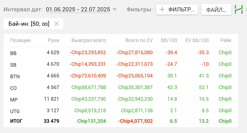Select the BTN position row
The height and width of the screenshot is (133, 247).
click(x=121, y=76)
